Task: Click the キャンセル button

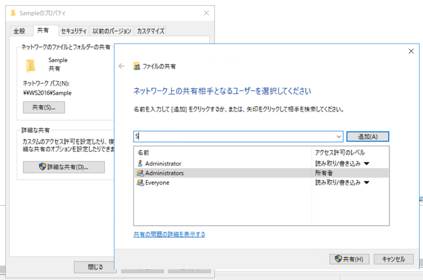Action: click(x=393, y=259)
